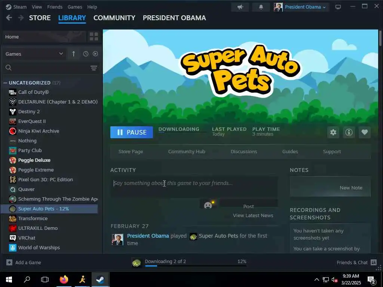The image size is (383, 287).
Task: Switch to the COMMUNITY tab
Action: (114, 18)
